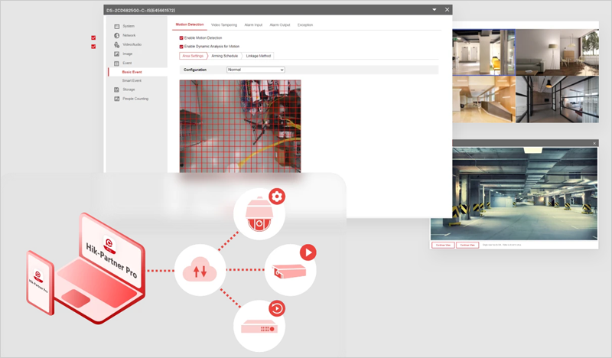
Task: Click the People Counting icon in the sidebar
Action: 116,99
